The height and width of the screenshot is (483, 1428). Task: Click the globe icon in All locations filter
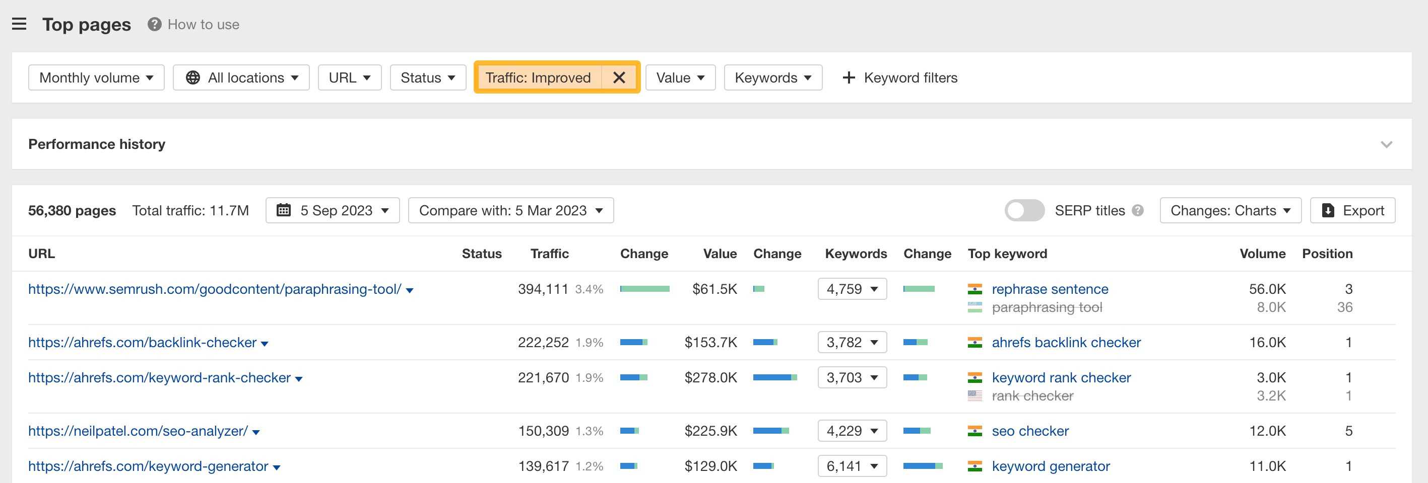193,77
